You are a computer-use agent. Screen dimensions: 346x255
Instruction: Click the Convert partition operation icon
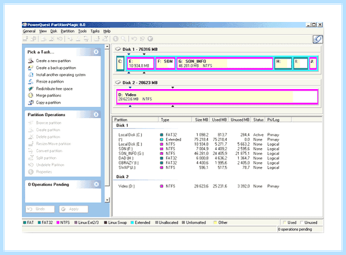point(31,151)
